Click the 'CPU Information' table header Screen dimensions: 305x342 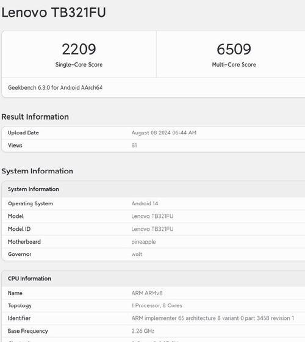[x=29, y=278]
